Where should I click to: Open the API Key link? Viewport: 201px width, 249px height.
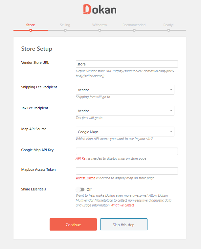(x=81, y=158)
